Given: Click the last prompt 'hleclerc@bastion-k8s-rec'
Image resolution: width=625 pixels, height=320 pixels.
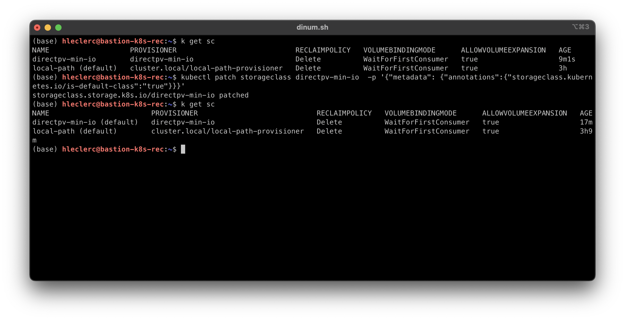Looking at the screenshot, I should (113, 149).
